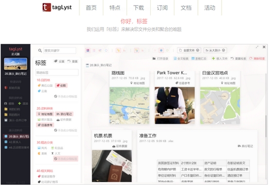Open the 白金汉宫地点 map thumbnail
The image size is (269, 193).
[220, 106]
